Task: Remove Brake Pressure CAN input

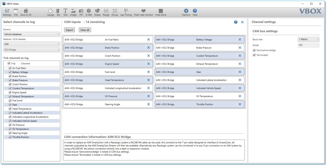Action: point(240,48)
